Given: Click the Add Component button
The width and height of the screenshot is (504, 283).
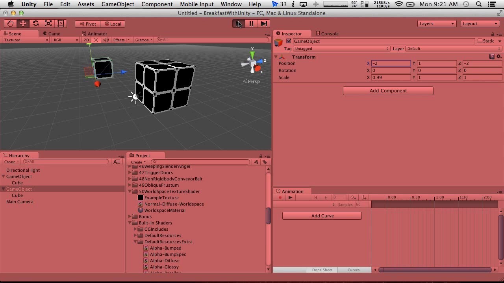Looking at the screenshot, I should point(388,90).
